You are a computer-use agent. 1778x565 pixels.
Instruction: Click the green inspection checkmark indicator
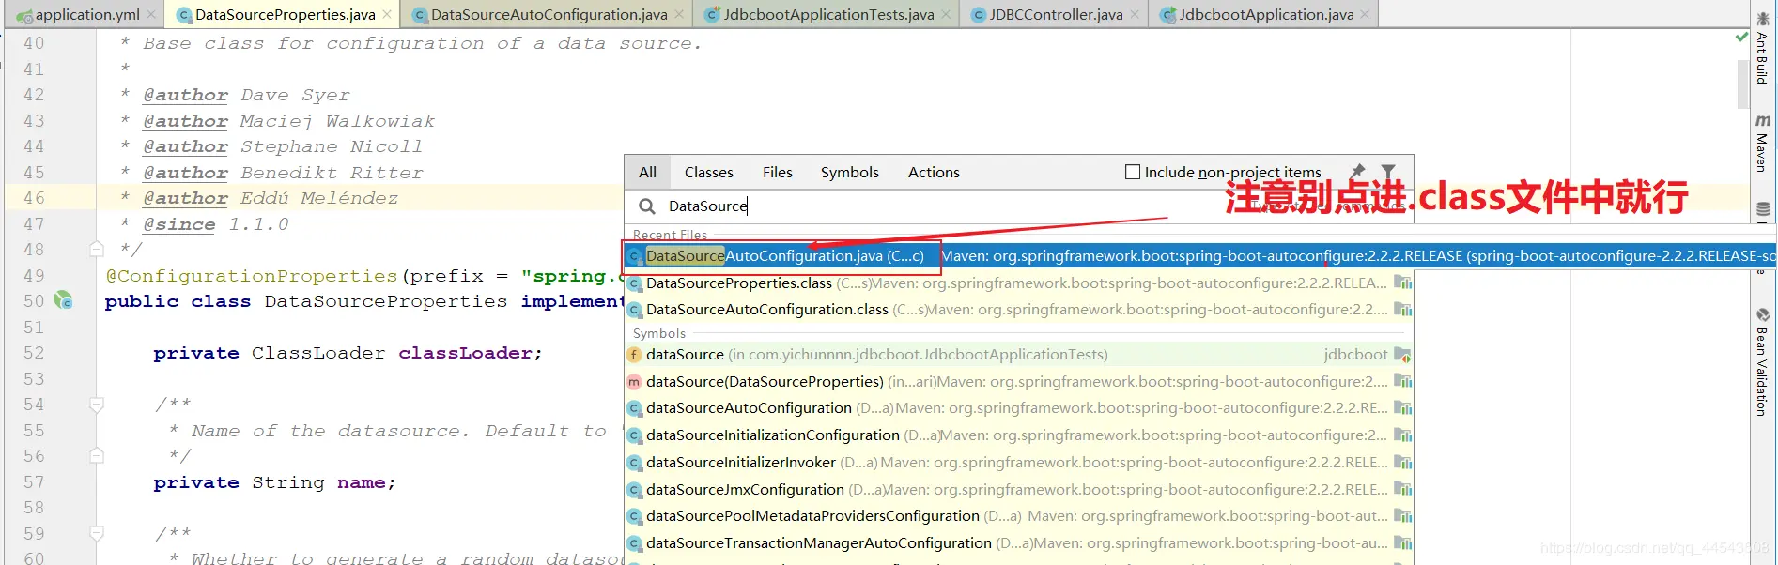[x=1741, y=38]
